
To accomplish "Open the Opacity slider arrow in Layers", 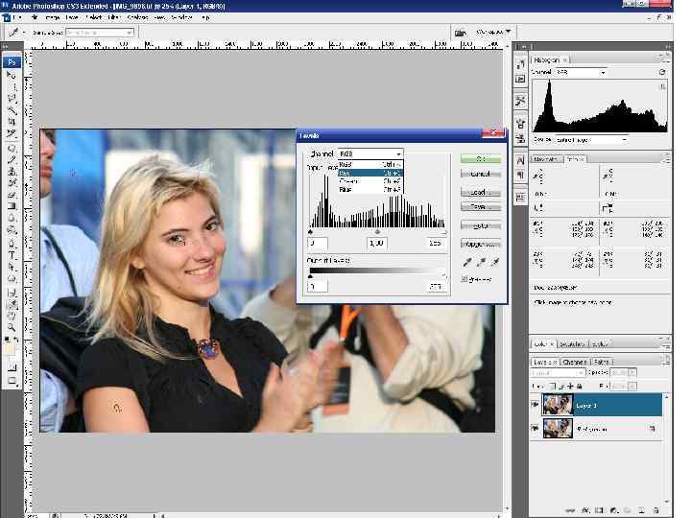I will [632, 372].
